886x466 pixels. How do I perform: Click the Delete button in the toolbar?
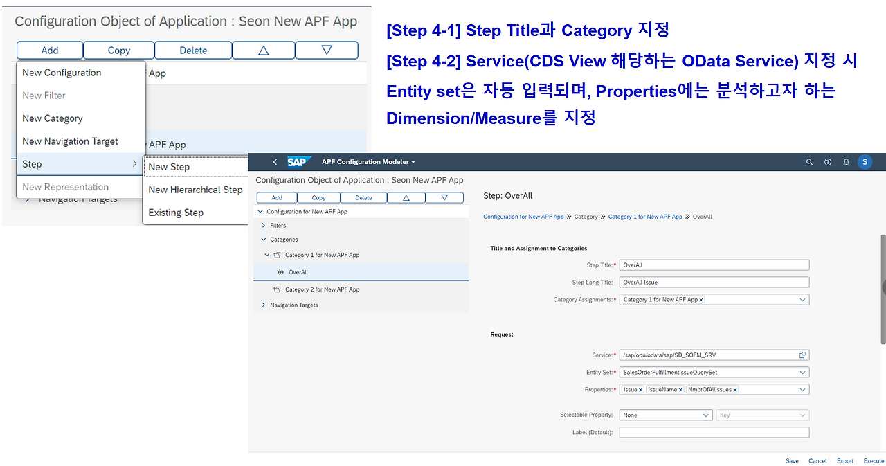363,197
